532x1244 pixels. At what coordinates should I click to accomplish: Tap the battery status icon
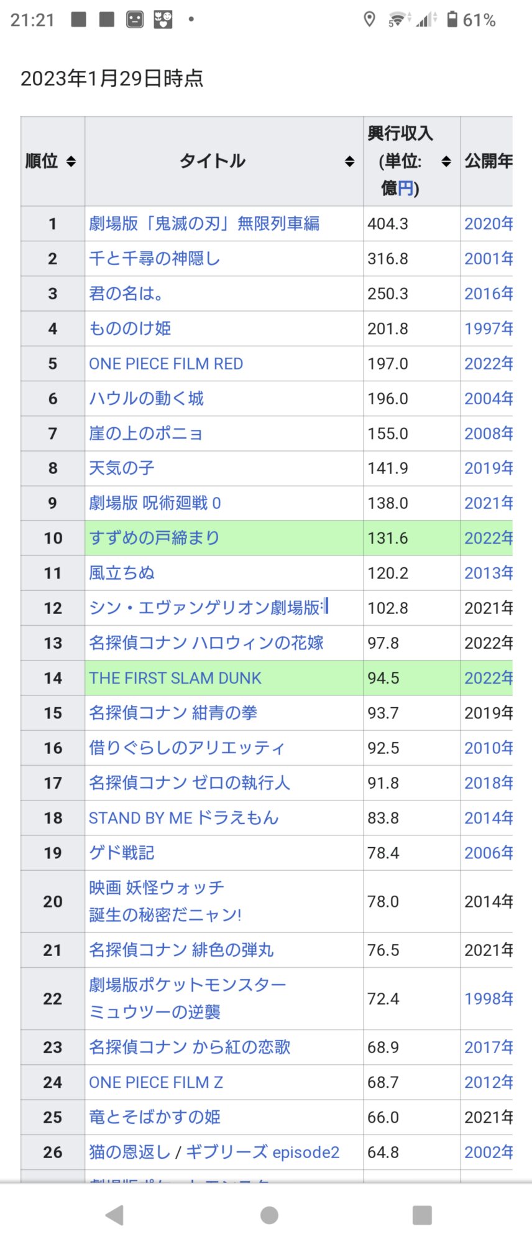coord(452,20)
